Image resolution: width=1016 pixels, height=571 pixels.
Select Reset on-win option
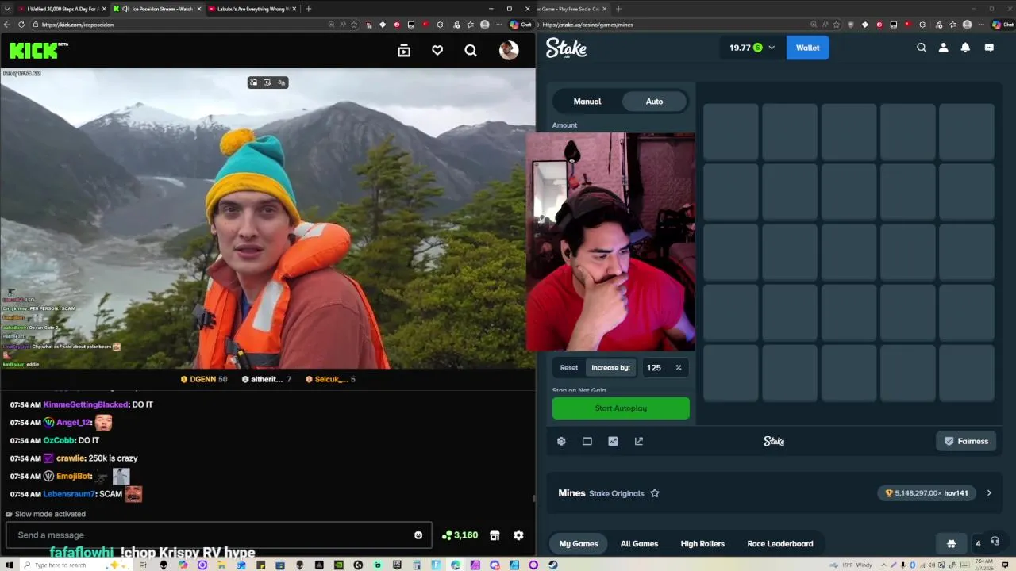pos(569,368)
